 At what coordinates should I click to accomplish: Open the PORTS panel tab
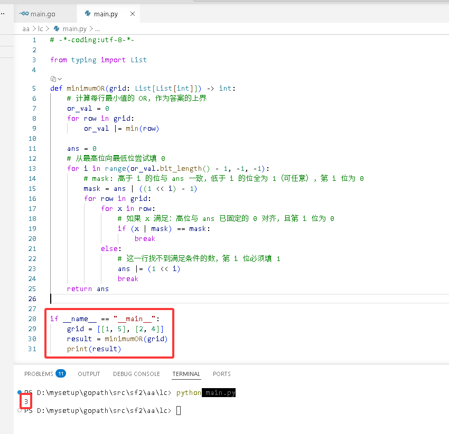click(222, 374)
